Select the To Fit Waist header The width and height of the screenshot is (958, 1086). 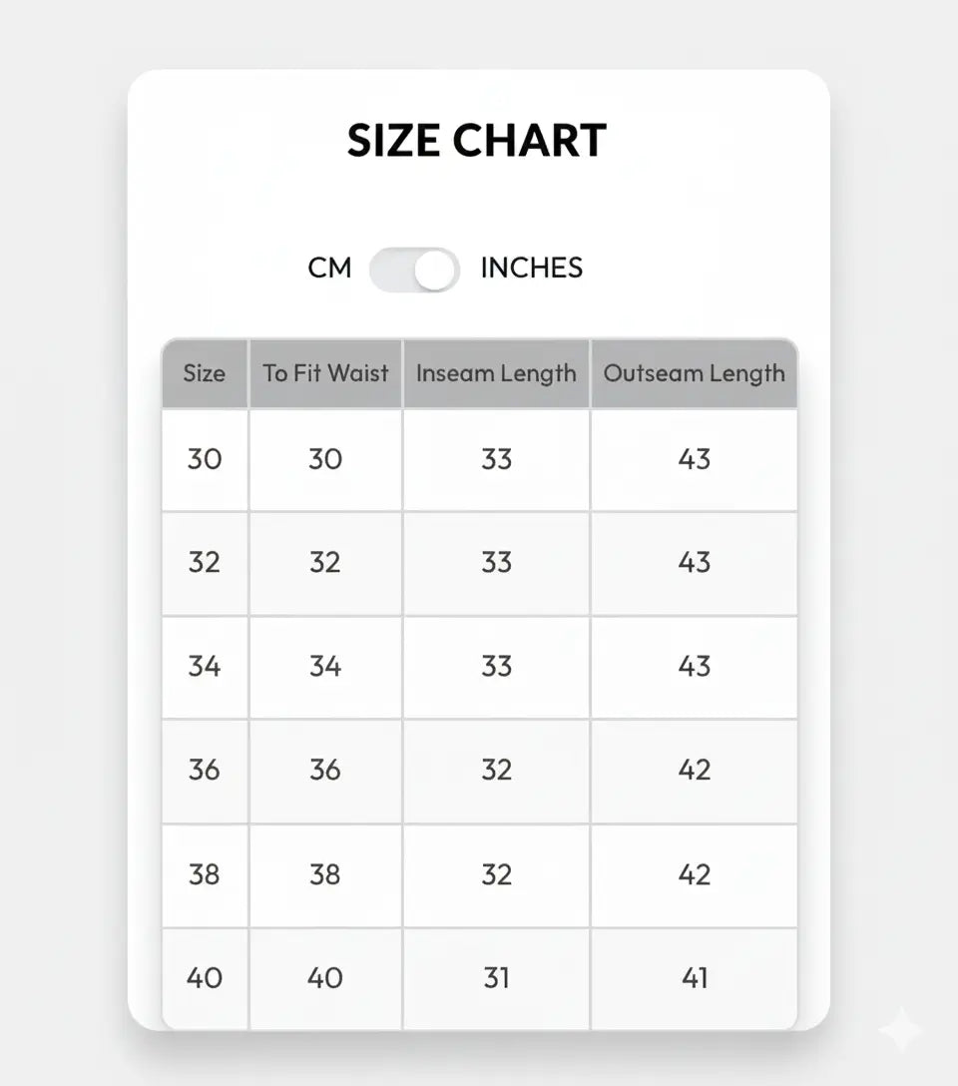[324, 373]
